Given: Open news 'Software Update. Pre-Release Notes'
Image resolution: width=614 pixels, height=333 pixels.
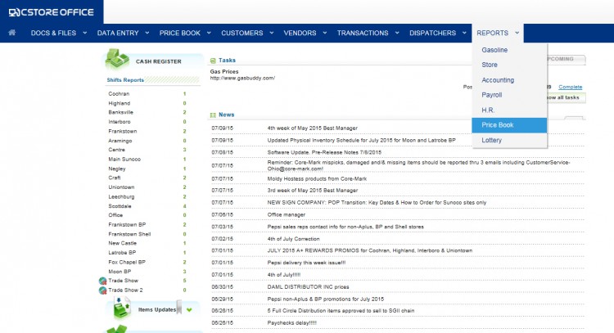Looking at the screenshot, I should point(324,152).
